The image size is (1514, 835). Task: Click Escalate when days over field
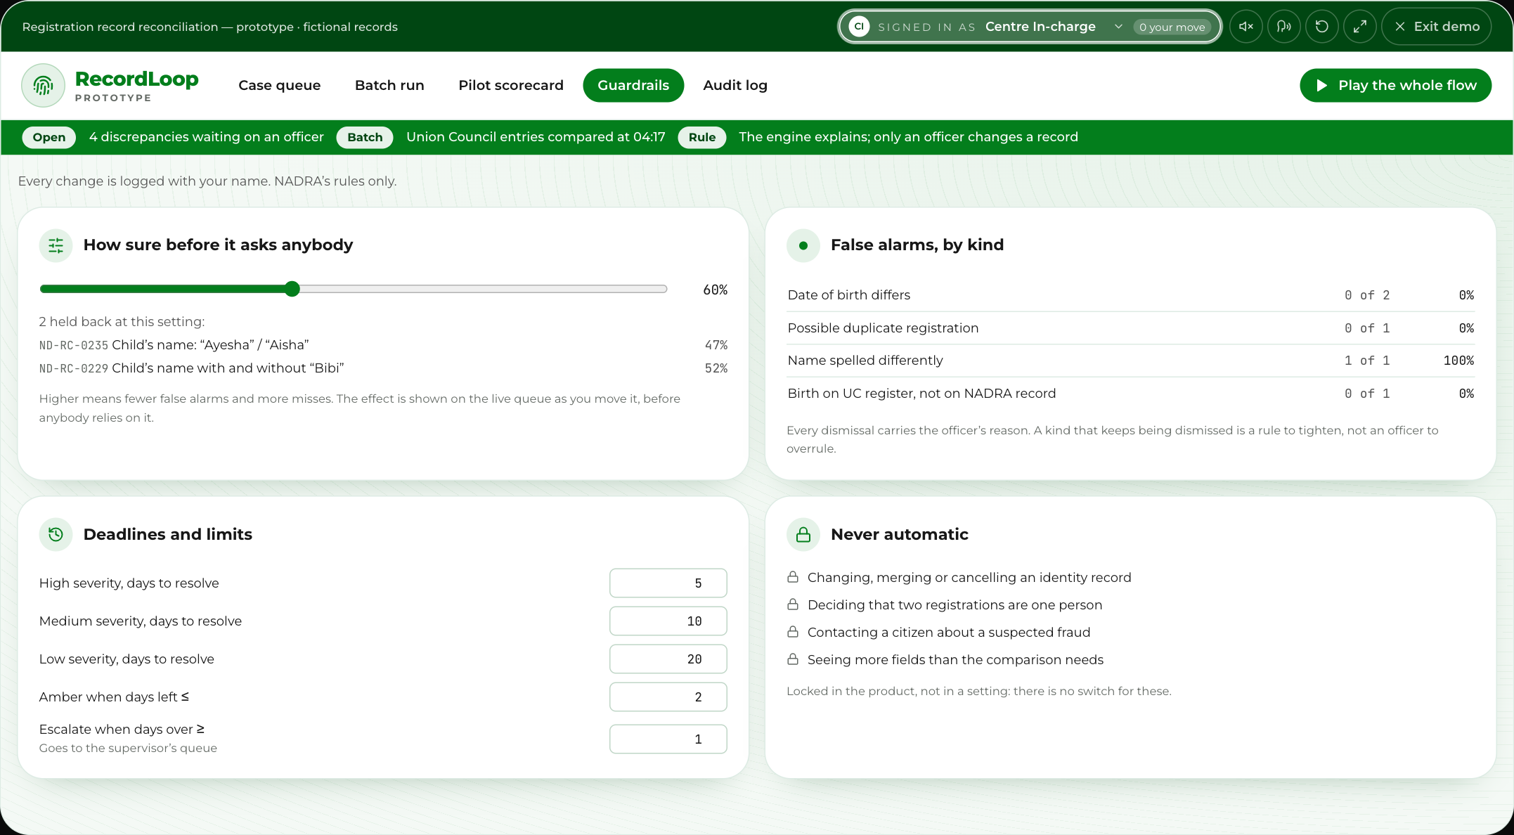[x=668, y=739]
